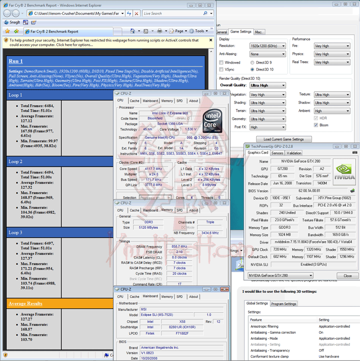Click the shield icon in IE status bar
360x361 pixels.
(6, 355)
